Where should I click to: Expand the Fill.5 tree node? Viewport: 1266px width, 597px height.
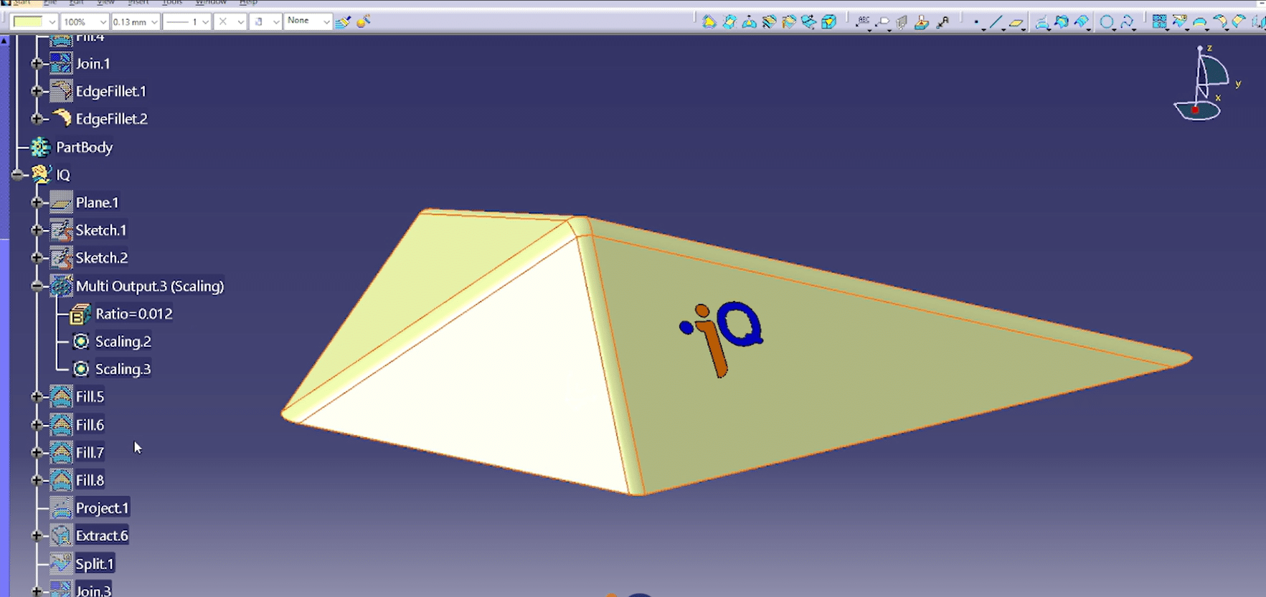click(x=37, y=396)
